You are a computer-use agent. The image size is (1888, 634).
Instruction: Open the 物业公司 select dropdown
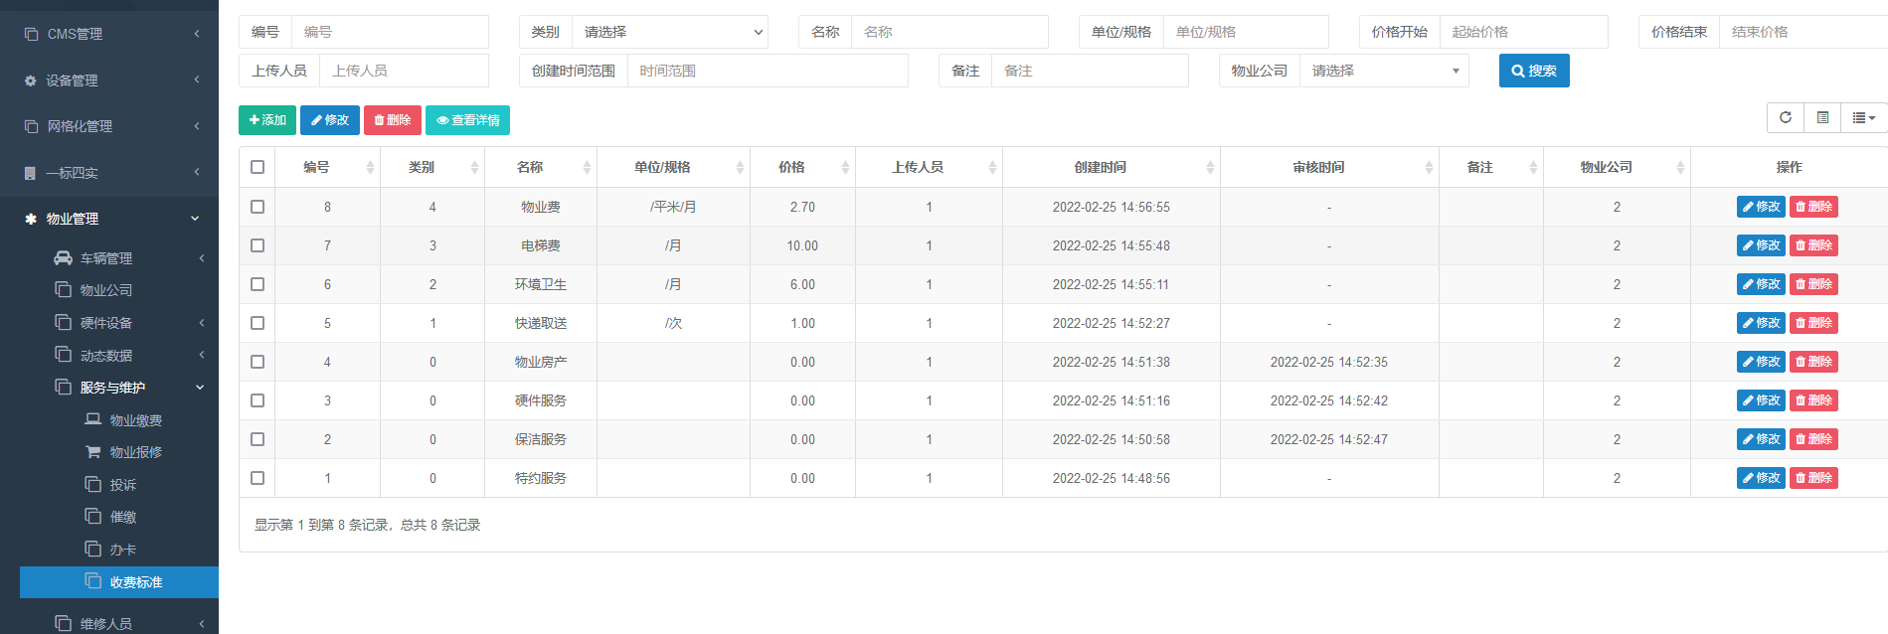(1383, 71)
